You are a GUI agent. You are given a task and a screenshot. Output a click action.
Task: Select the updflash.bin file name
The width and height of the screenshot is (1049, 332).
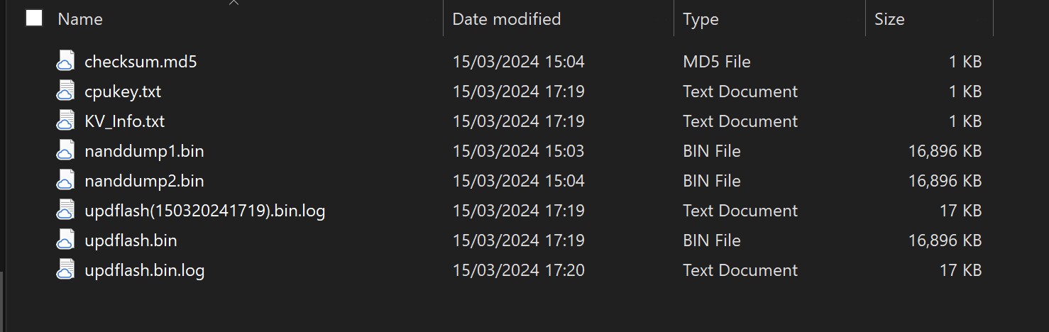[x=131, y=240]
